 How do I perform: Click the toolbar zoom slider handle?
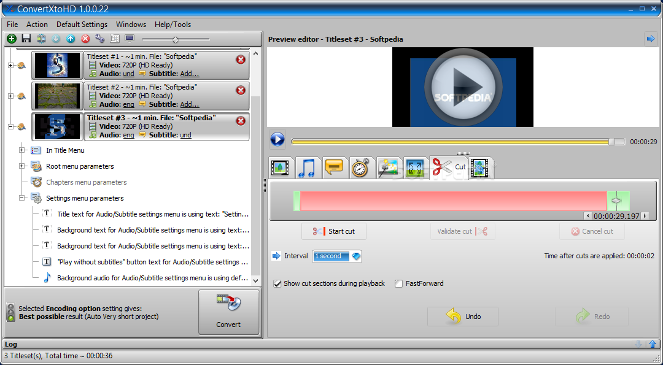pos(176,40)
